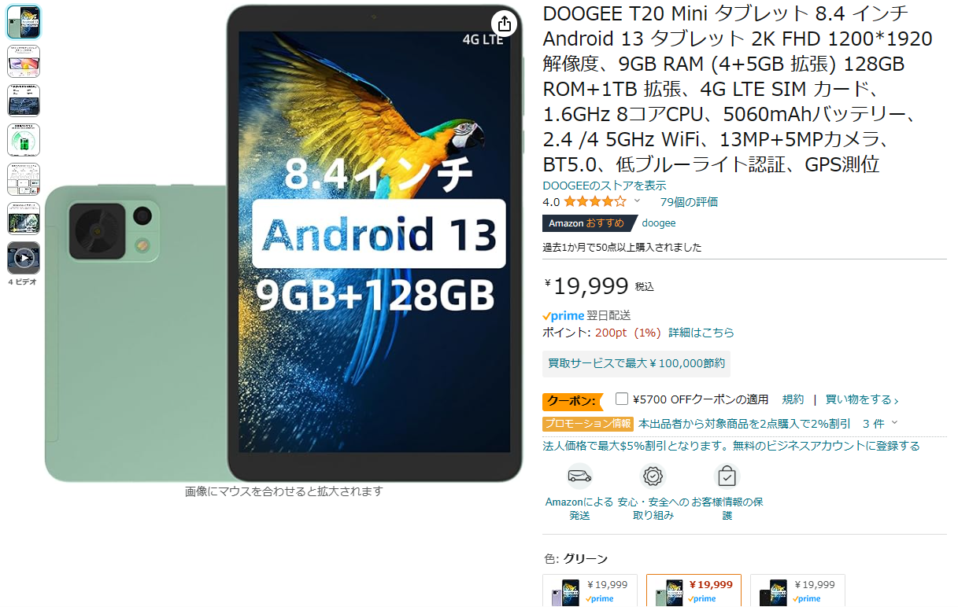The image size is (958, 607).
Task: Open the 79個の評価 reviews link
Action: 689,202
